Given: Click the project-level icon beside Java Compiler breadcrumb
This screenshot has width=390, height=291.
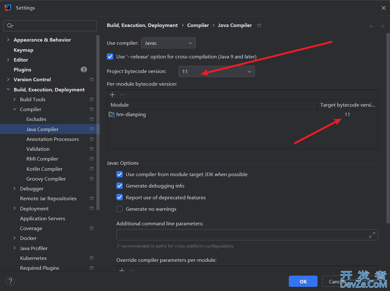Looking at the screenshot, I should coord(259,25).
